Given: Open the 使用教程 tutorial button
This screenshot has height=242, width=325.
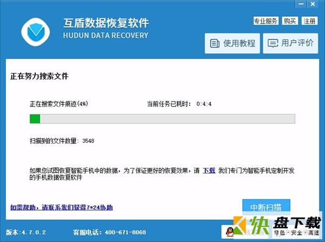Looking at the screenshot, I should point(232,43).
